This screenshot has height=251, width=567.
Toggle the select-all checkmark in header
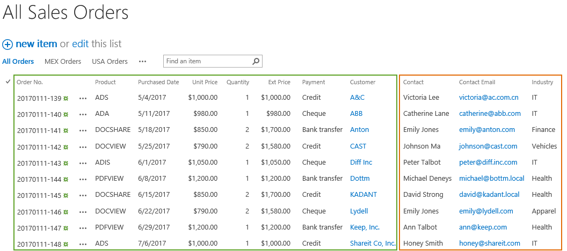tap(8, 82)
